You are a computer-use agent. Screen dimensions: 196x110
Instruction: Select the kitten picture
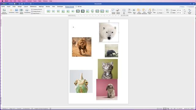(x=108, y=69)
